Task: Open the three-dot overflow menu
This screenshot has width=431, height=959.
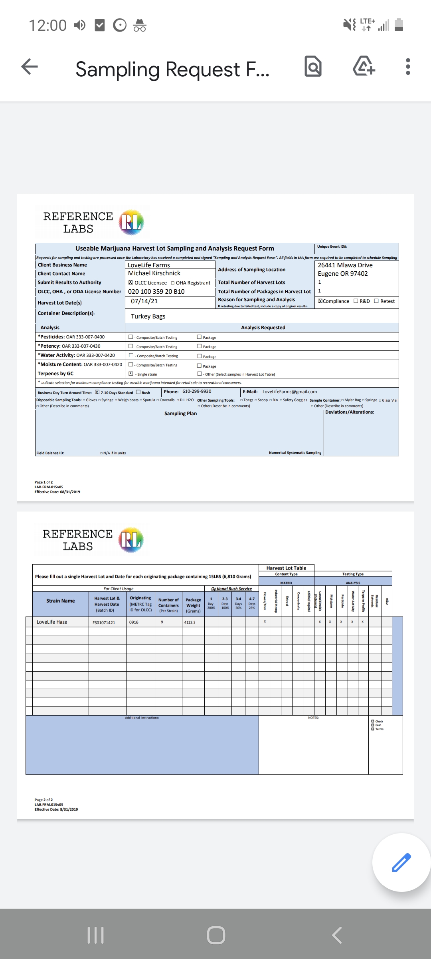Action: pyautogui.click(x=407, y=67)
